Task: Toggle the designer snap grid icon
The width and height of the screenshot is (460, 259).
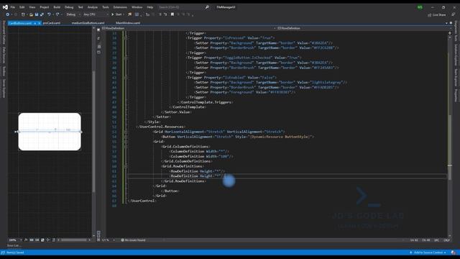Action: [32, 240]
